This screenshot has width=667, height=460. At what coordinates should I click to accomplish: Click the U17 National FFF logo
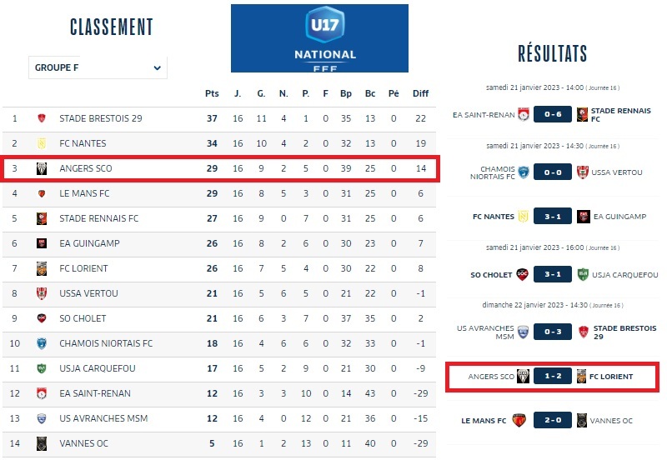click(319, 38)
